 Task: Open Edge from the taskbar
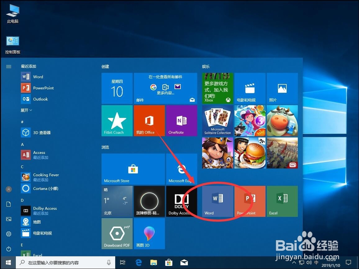coord(138,263)
